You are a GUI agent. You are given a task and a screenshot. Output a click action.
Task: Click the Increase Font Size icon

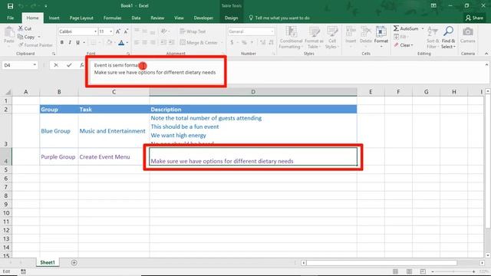click(118, 31)
